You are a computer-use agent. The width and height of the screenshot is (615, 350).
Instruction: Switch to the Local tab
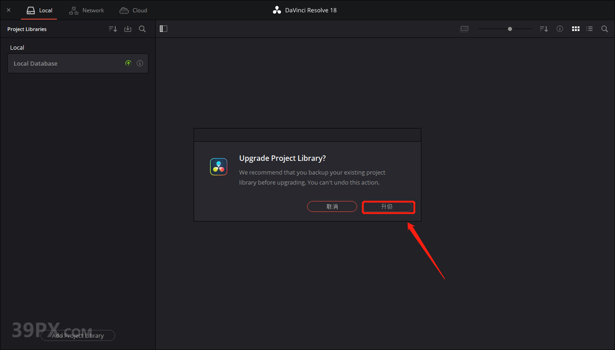pyautogui.click(x=39, y=10)
